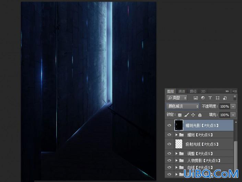Lock position move icon
This screenshot has height=182, width=242.
[193, 115]
